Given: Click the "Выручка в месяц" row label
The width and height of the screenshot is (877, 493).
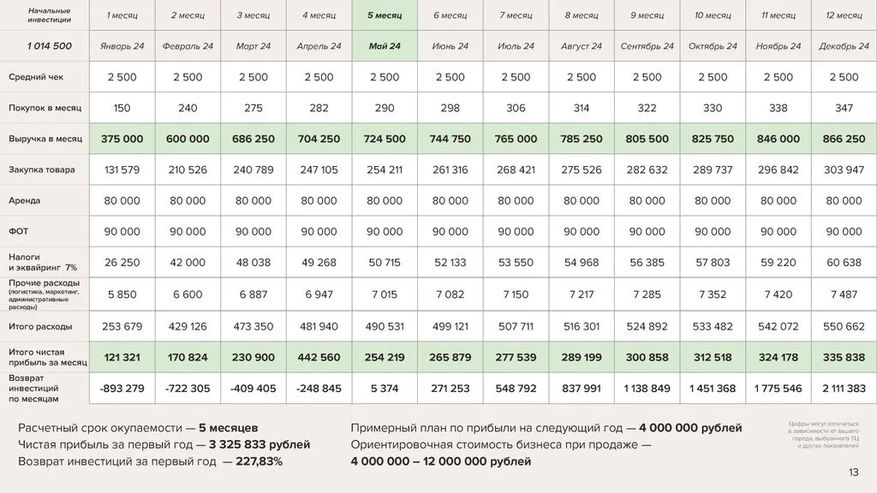Looking at the screenshot, I should coord(45,139).
